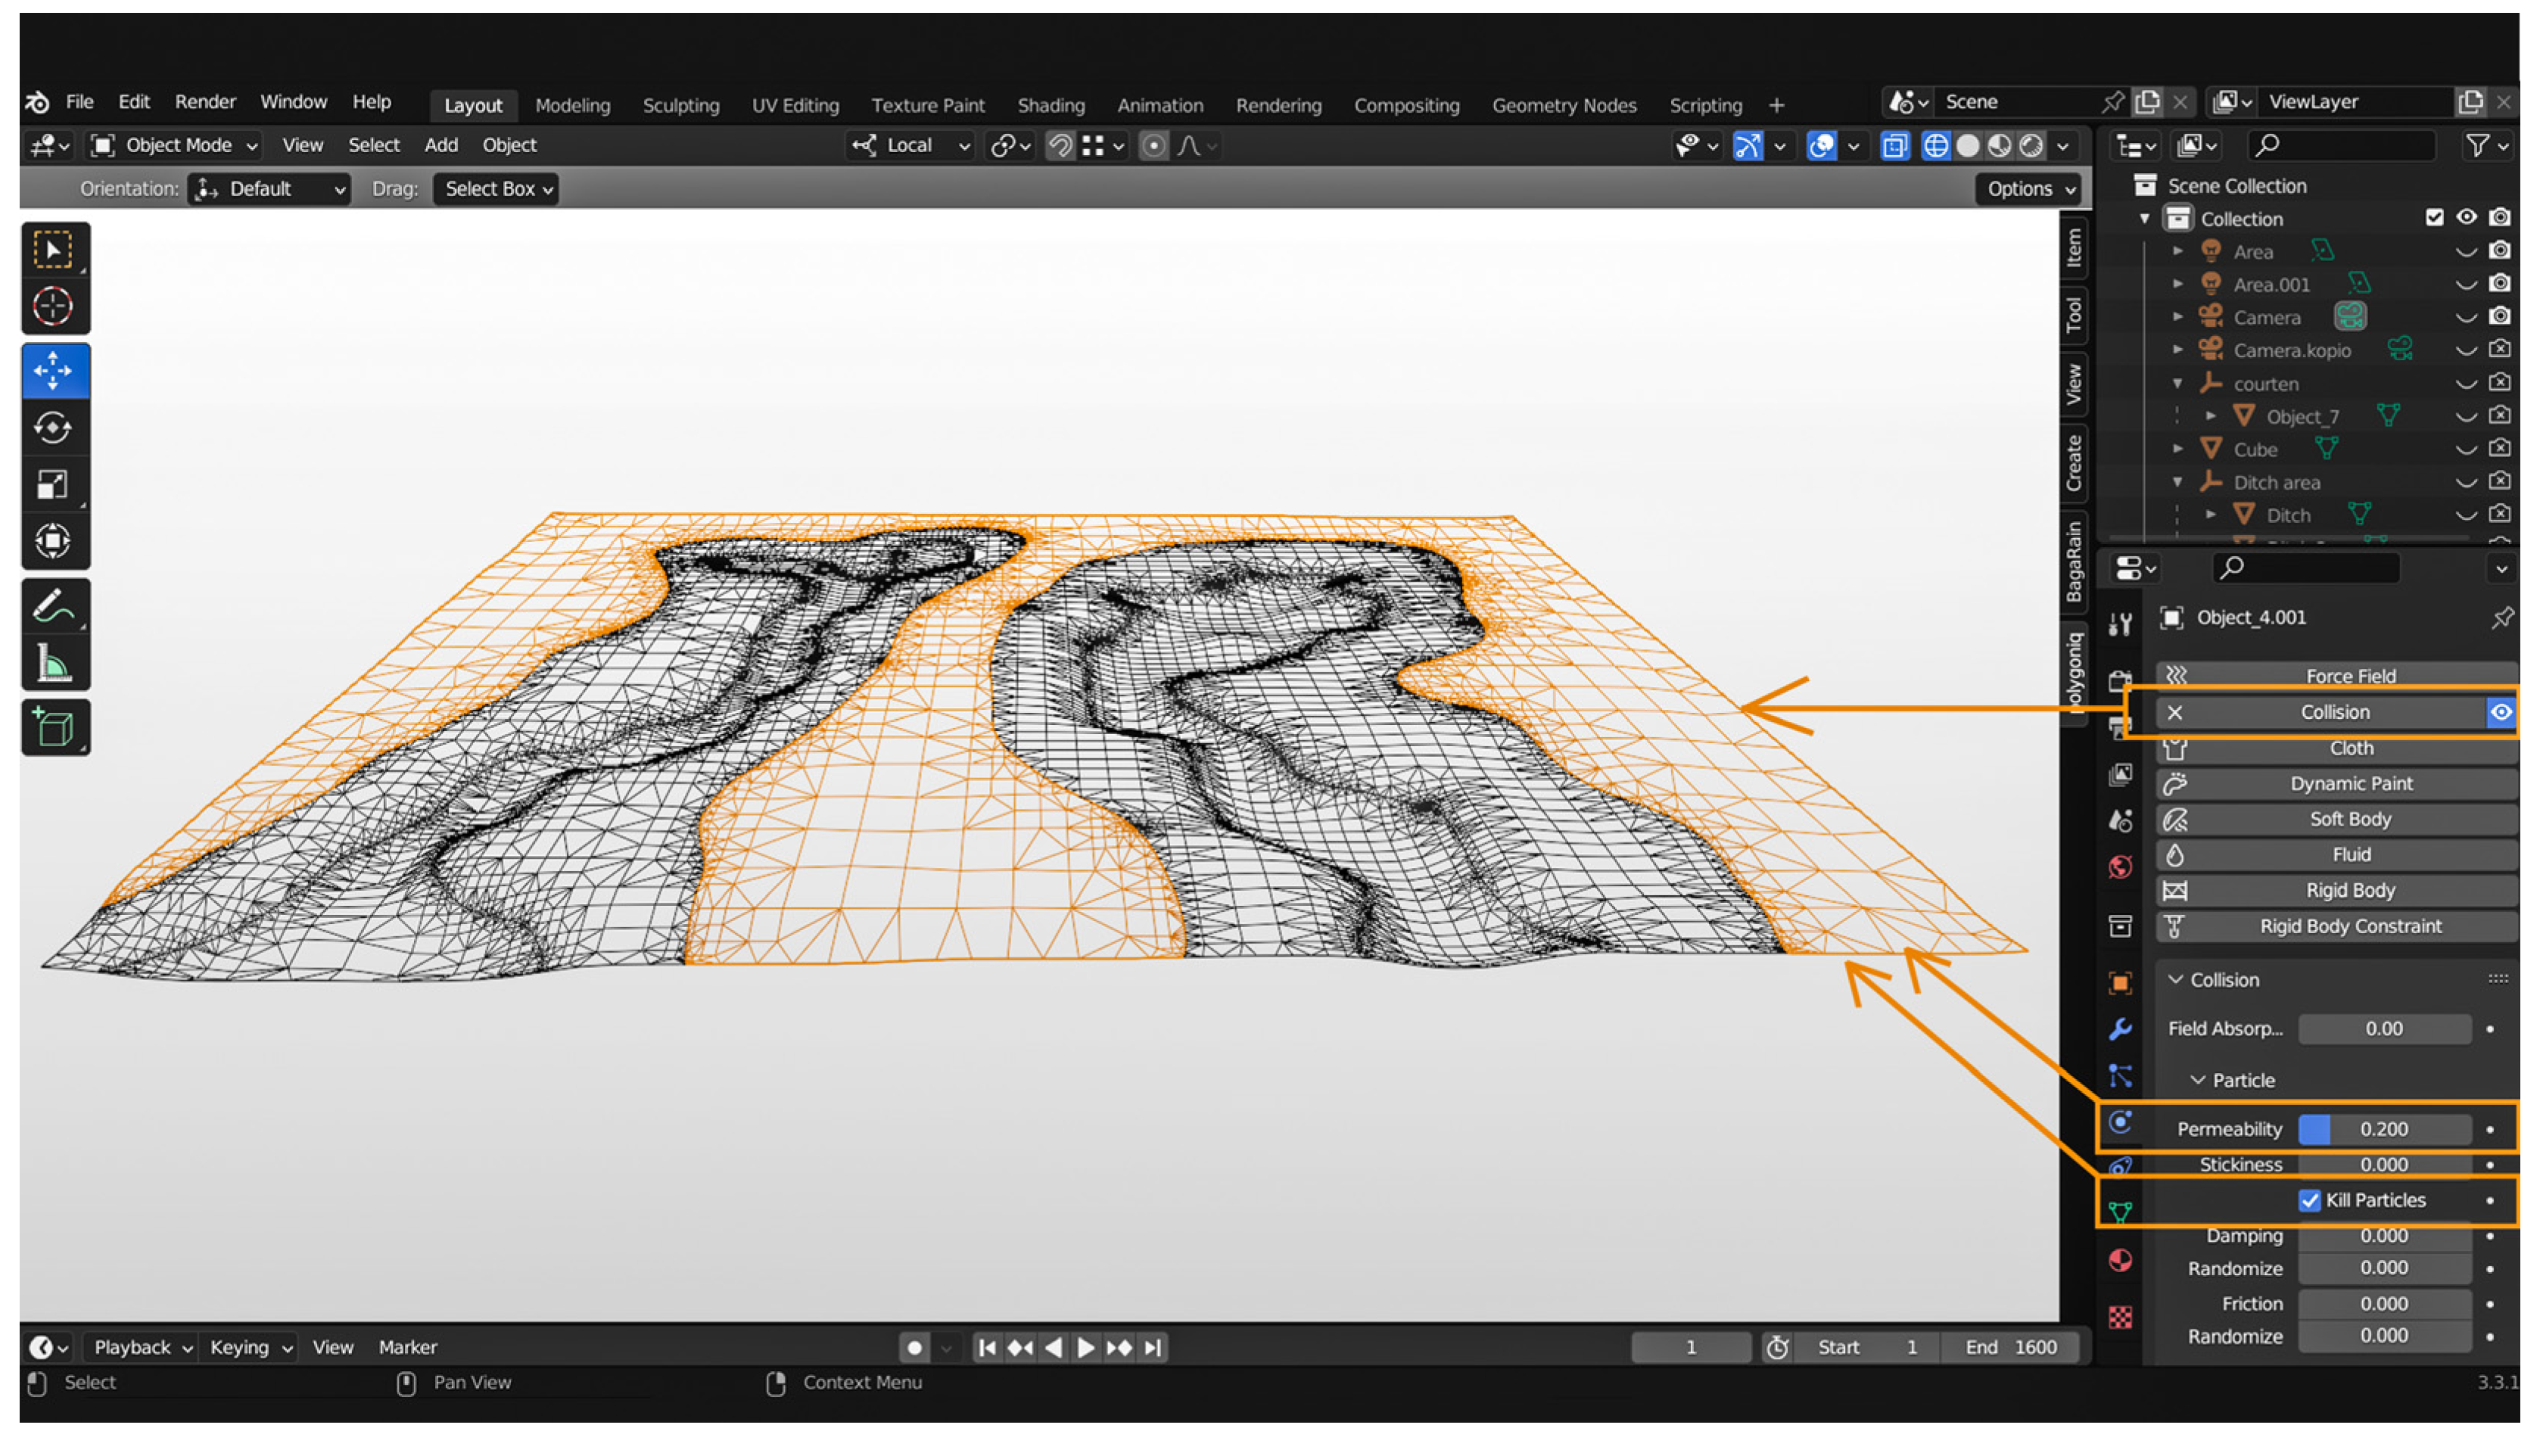The height and width of the screenshot is (1456, 2543).
Task: Select the Scale tool
Action: click(x=54, y=486)
